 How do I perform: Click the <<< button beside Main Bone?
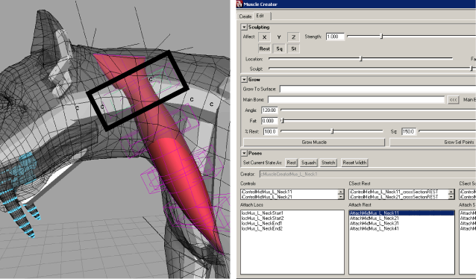453,100
